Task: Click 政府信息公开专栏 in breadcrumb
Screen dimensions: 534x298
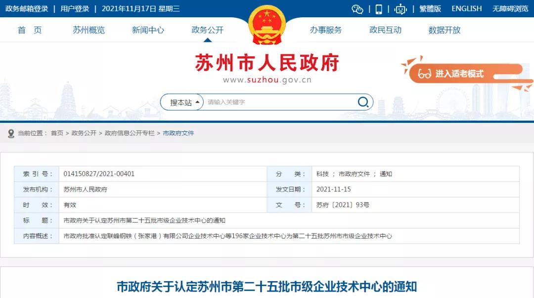Action: 130,133
